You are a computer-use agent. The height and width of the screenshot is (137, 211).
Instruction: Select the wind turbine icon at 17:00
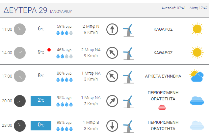(128, 77)
